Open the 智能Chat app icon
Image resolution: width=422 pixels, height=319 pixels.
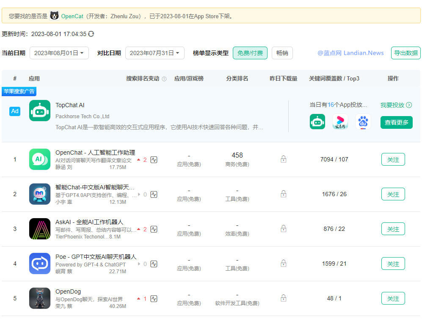[x=40, y=194]
